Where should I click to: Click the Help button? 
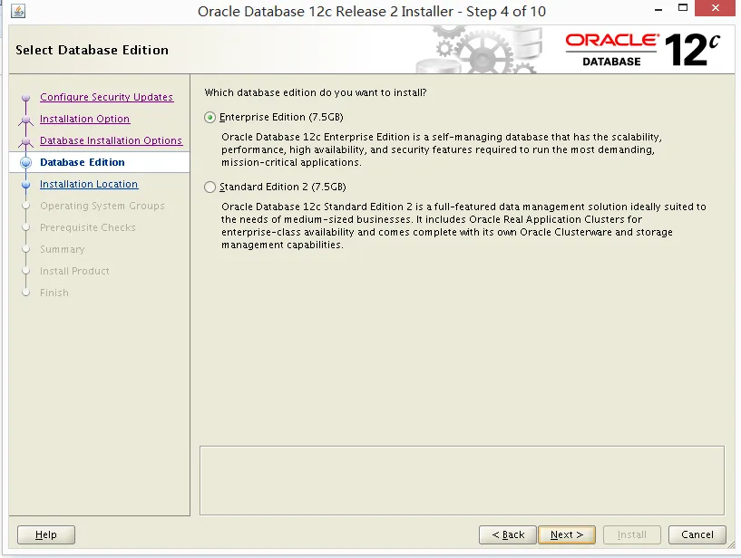[x=46, y=534]
